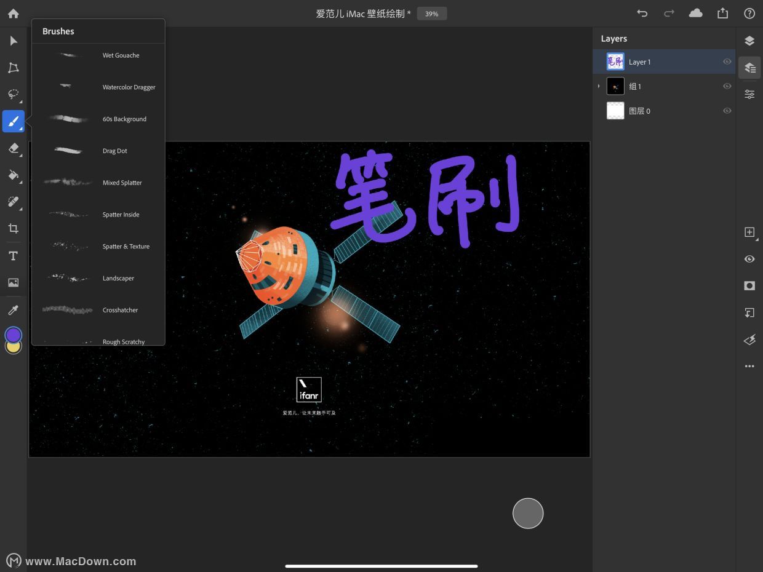Expand the 组 1 layer group

(598, 86)
